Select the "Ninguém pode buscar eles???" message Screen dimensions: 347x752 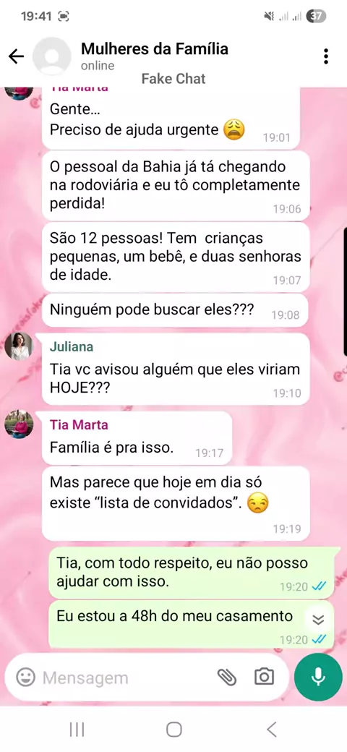[175, 311]
